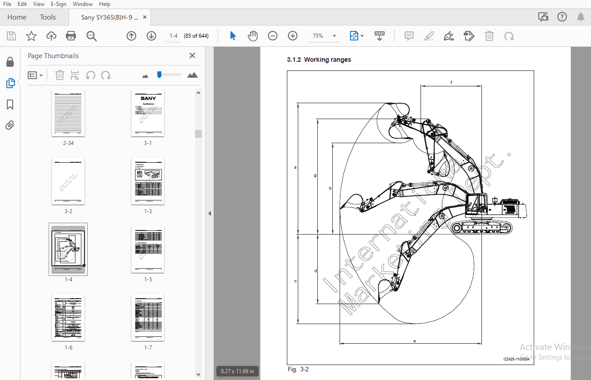Open the thumbnails panel print pages icon
This screenshot has height=380, width=591.
75,75
